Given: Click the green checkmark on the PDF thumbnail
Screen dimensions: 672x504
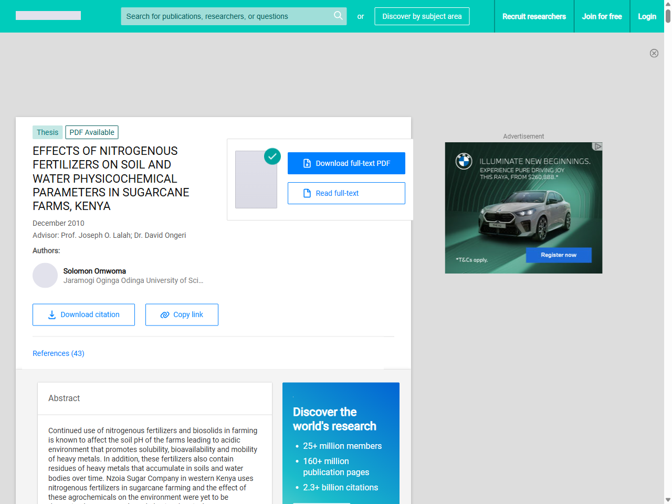Looking at the screenshot, I should pyautogui.click(x=272, y=156).
